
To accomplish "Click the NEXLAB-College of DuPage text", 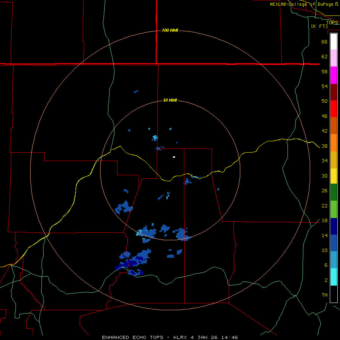I will (301, 4).
